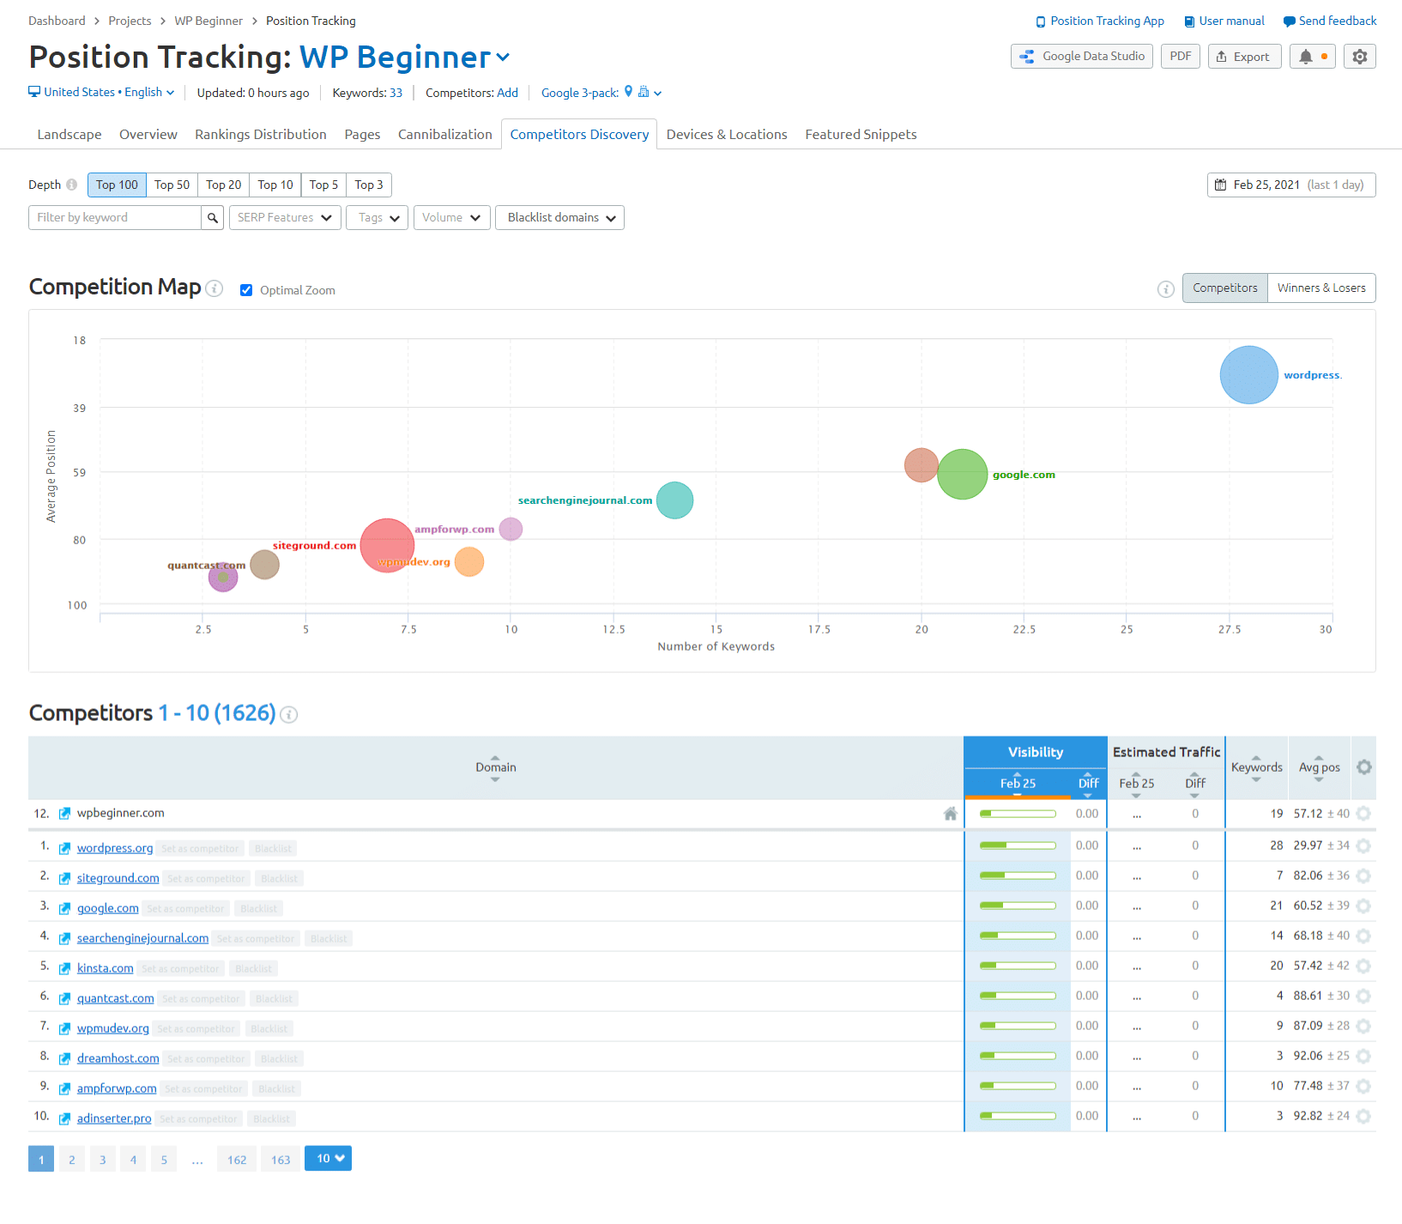Click info icon next to Depth label
This screenshot has width=1402, height=1224.
71,185
